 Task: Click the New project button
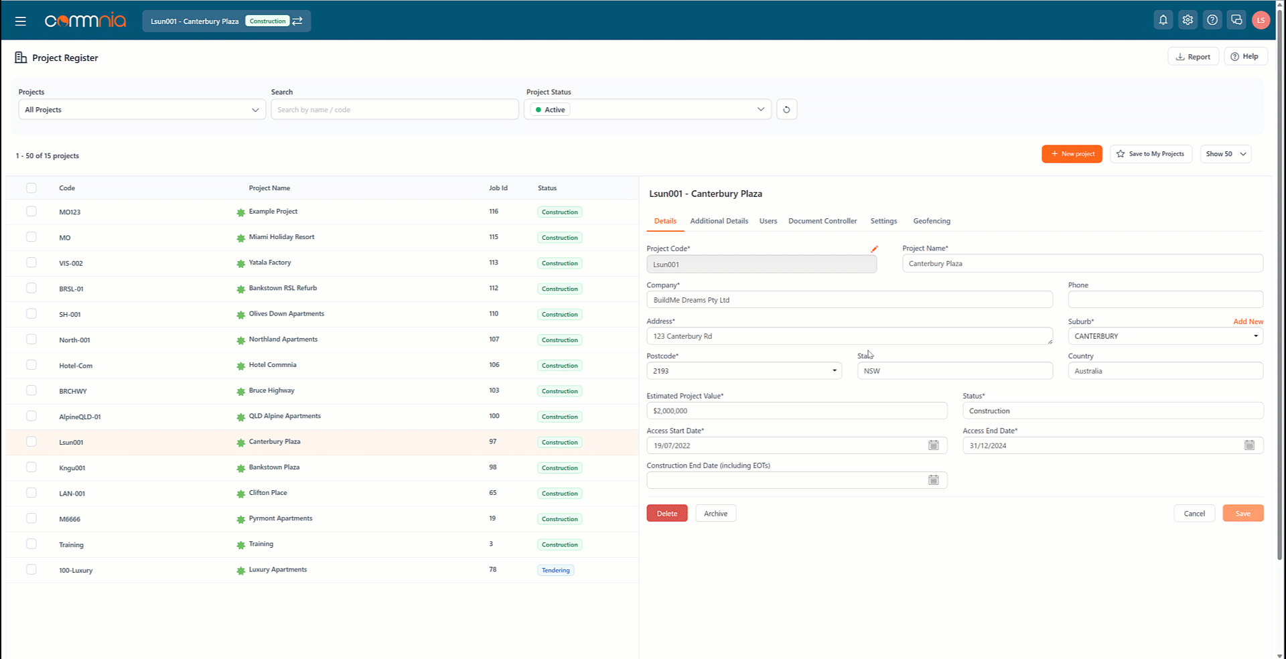tap(1072, 154)
